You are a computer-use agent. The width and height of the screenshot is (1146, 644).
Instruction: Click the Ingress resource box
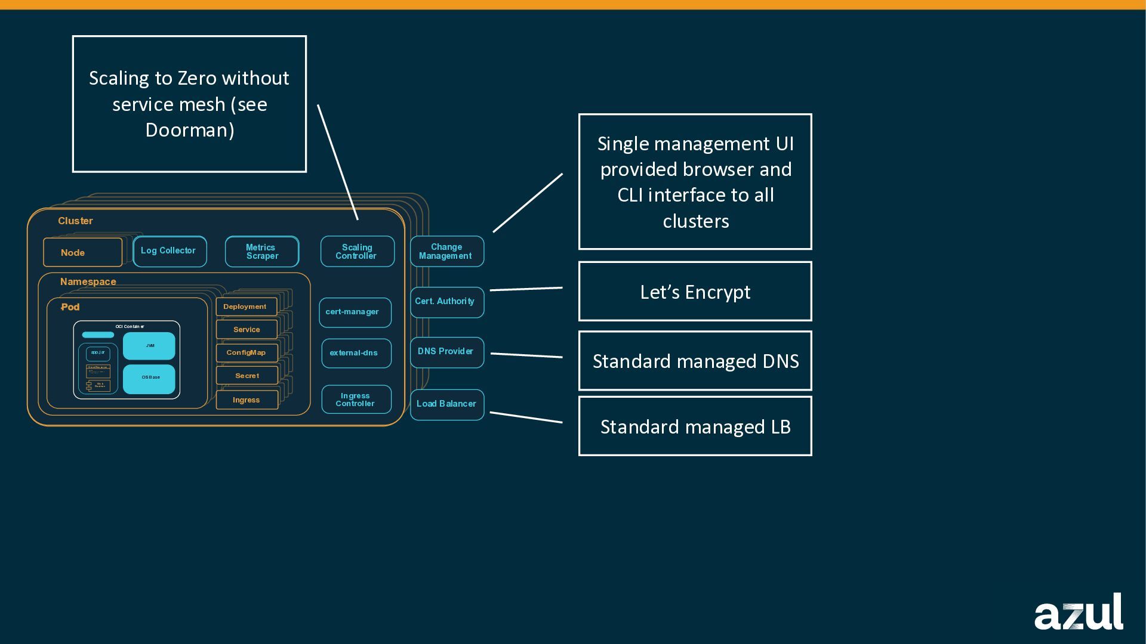click(247, 400)
